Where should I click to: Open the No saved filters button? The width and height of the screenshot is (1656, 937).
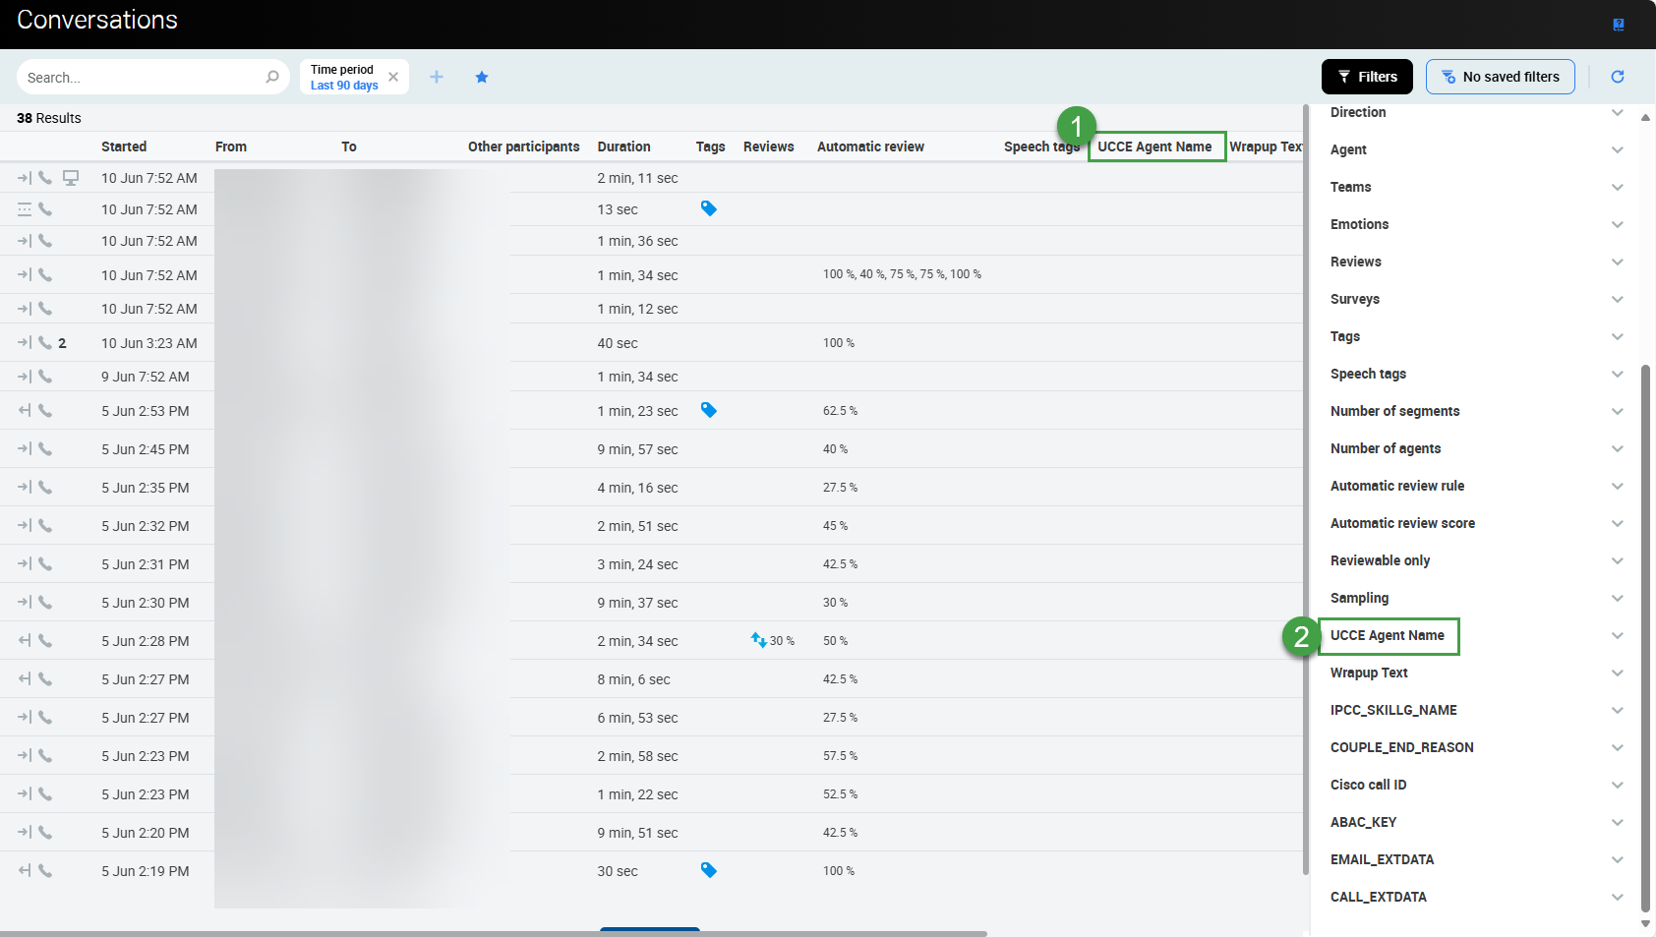1500,77
